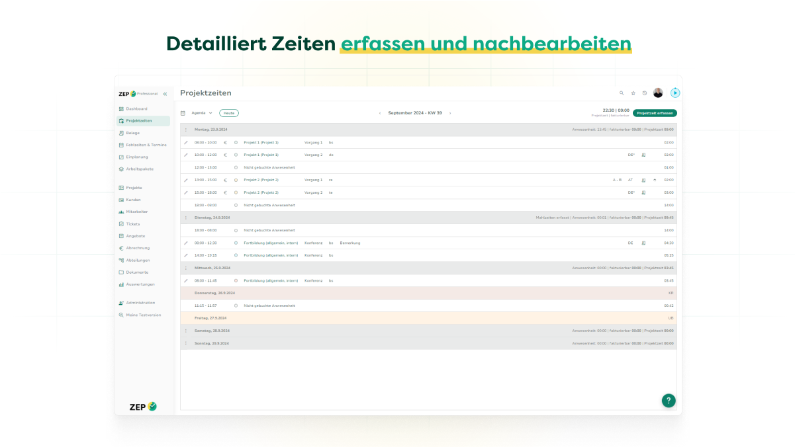
Task: Click the search magnifier icon
Action: pyautogui.click(x=622, y=93)
